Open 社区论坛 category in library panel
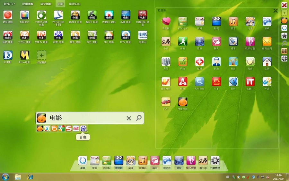 tap(183, 22)
